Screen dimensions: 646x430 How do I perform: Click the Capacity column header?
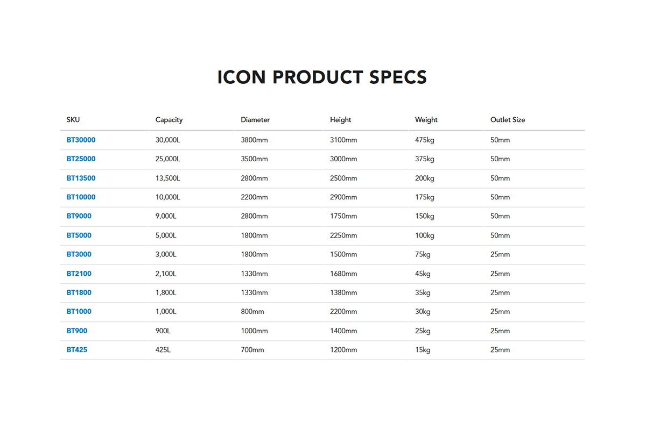coord(169,120)
